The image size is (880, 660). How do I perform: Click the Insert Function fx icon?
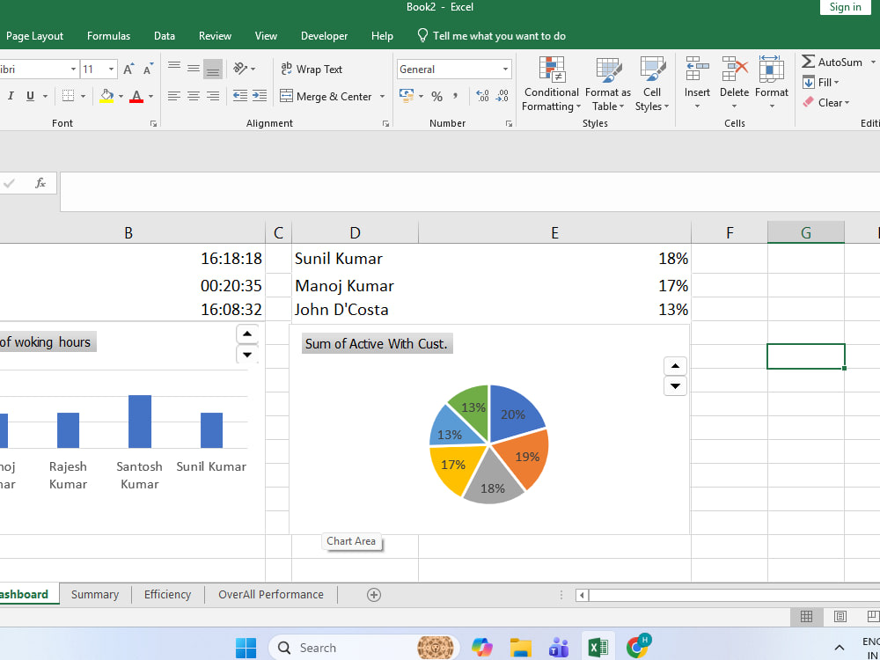40,183
